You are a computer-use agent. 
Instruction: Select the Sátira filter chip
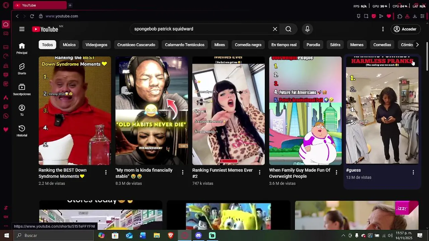335,45
